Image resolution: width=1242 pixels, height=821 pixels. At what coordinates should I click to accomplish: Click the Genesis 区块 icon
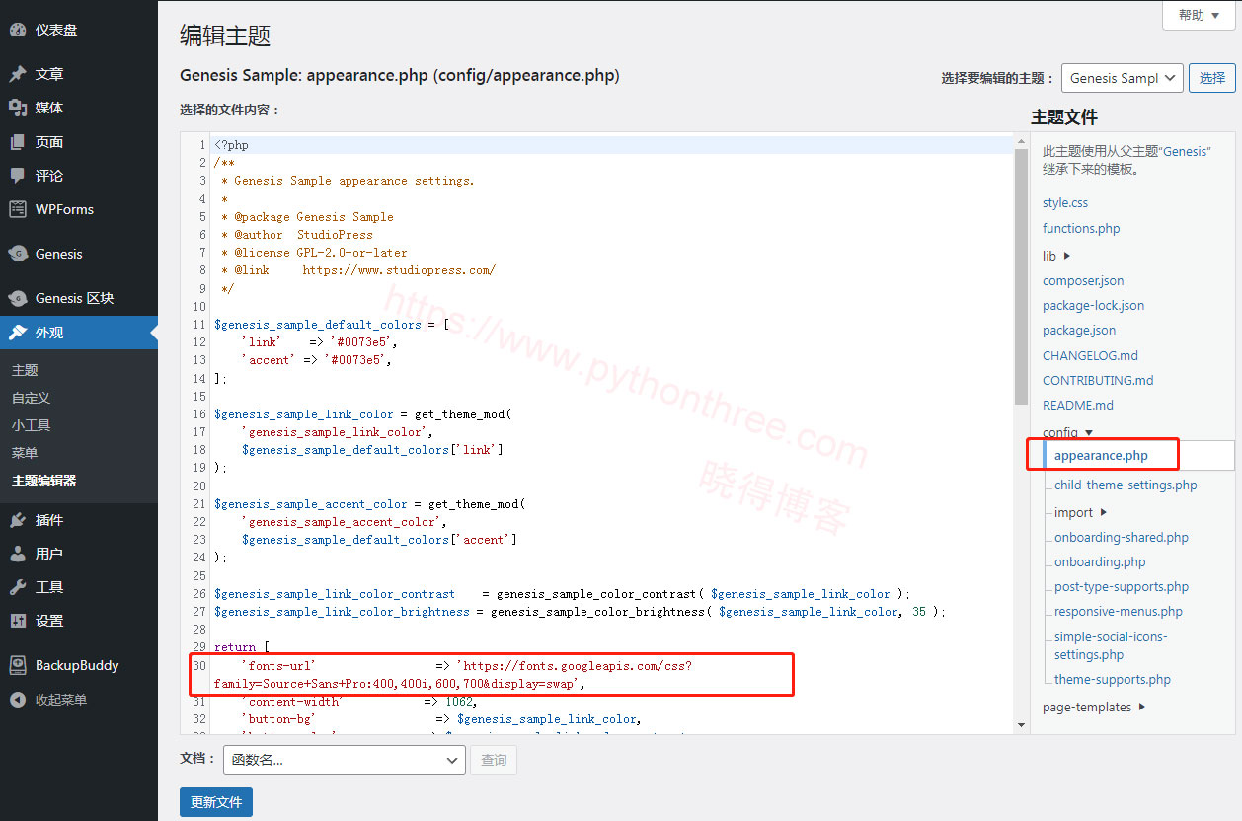pyautogui.click(x=18, y=298)
